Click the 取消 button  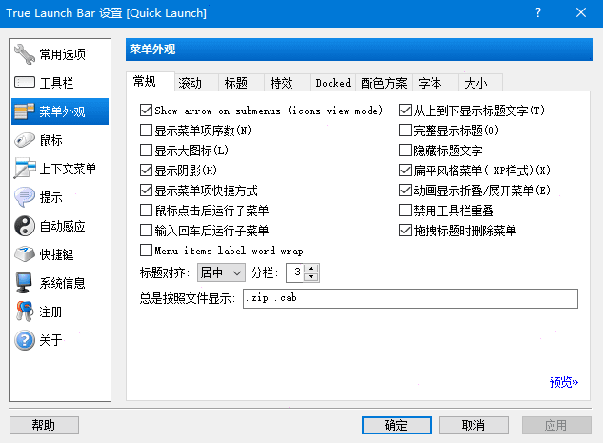[473, 425]
